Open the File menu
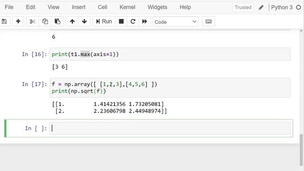This screenshot has height=171, width=304. (x=9, y=7)
